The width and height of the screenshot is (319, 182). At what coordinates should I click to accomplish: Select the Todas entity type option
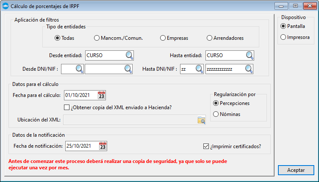pos(58,38)
